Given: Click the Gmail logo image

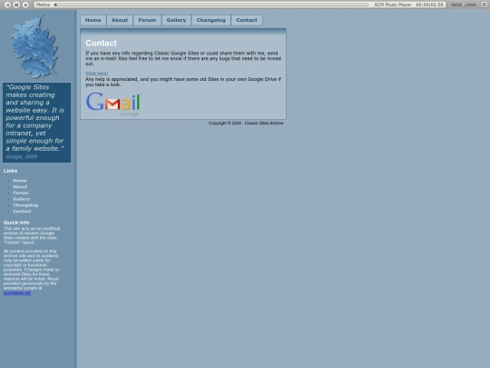Looking at the screenshot, I should tap(113, 104).
